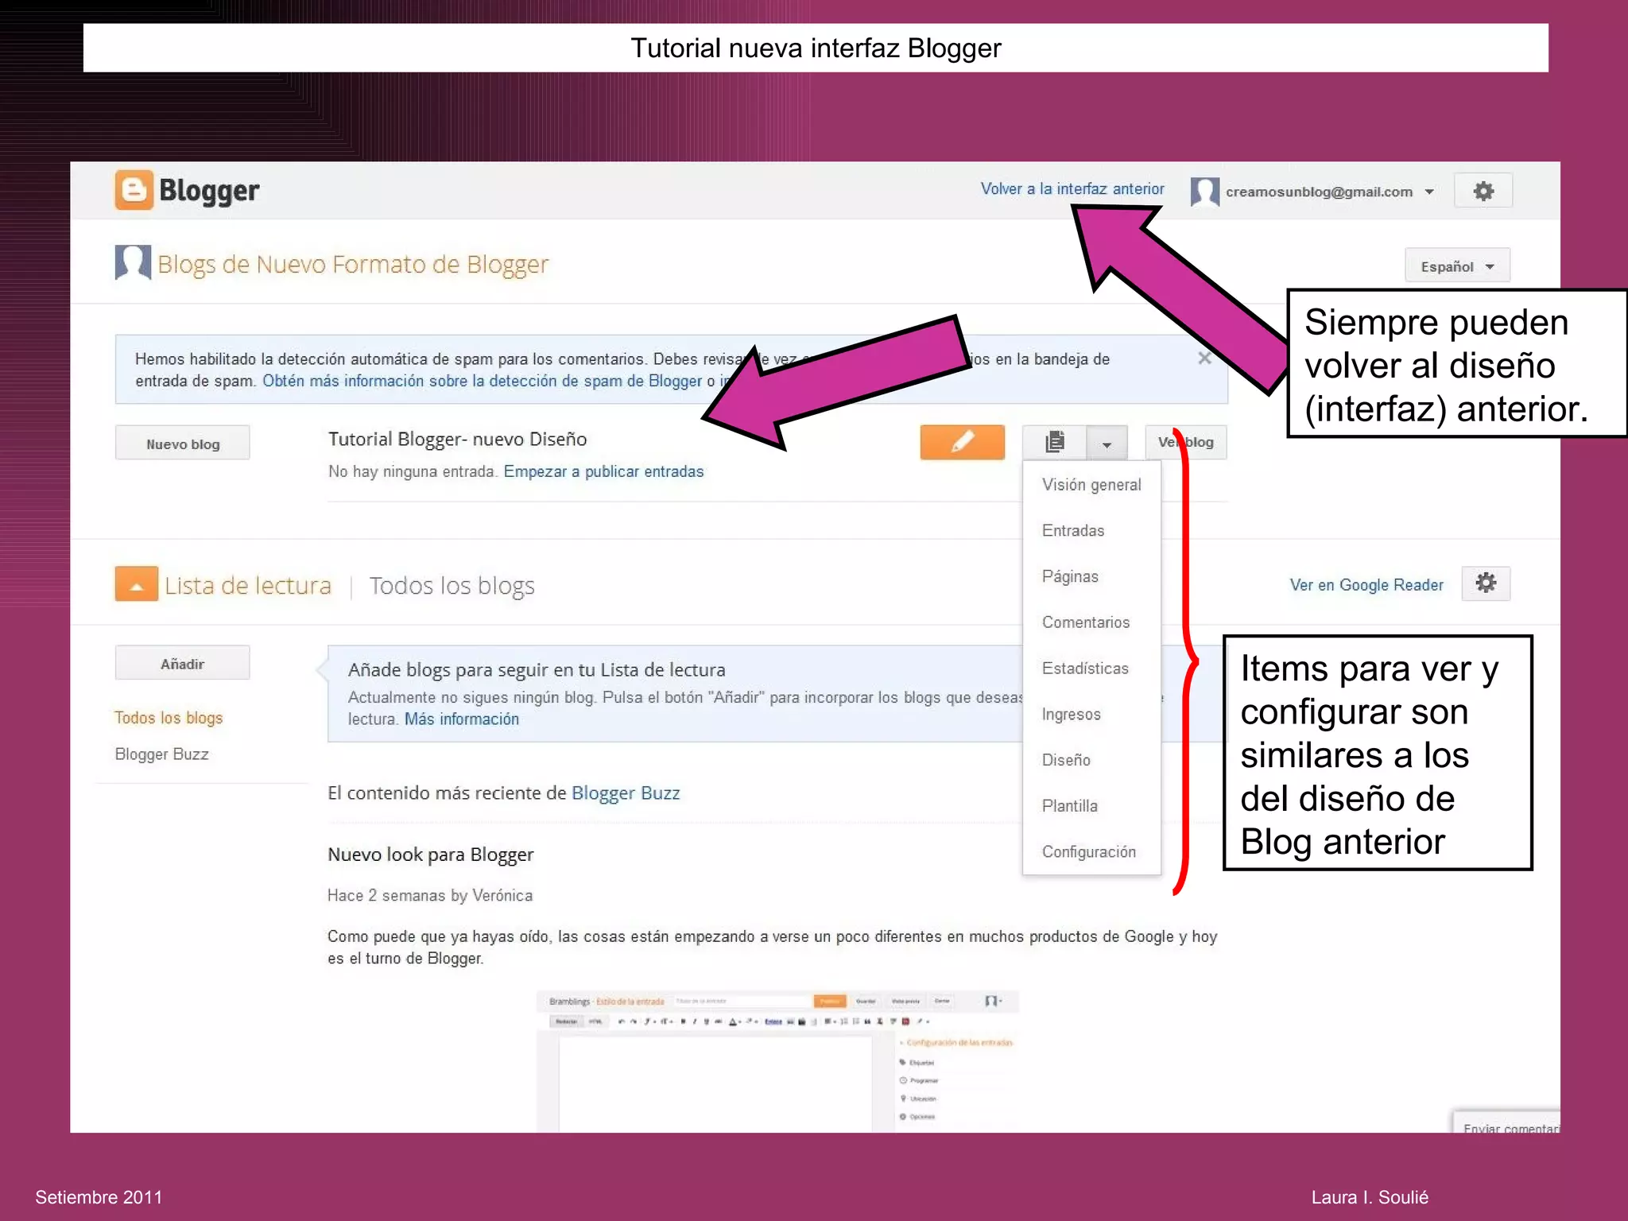Select Estadísticas from the dropdown menu
Screen dimensions: 1628x1221
pos(1091,669)
